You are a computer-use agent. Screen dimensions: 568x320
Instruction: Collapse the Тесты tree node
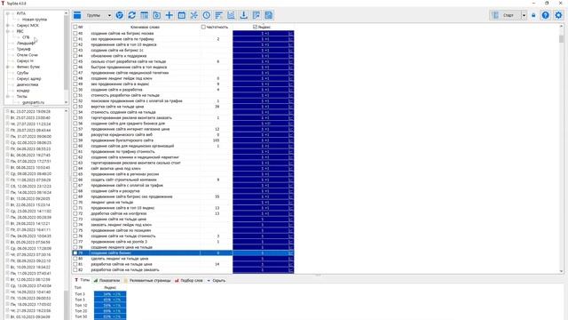tap(8, 97)
